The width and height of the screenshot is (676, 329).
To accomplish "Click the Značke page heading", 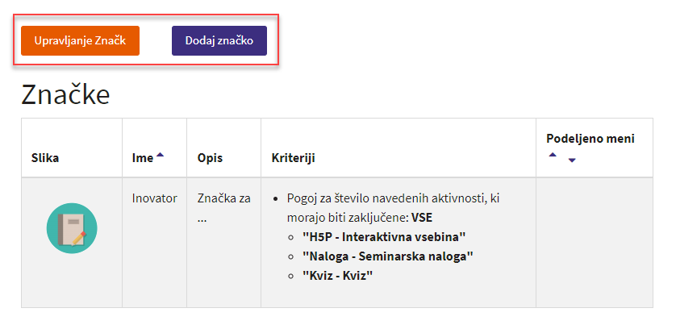I will point(65,94).
